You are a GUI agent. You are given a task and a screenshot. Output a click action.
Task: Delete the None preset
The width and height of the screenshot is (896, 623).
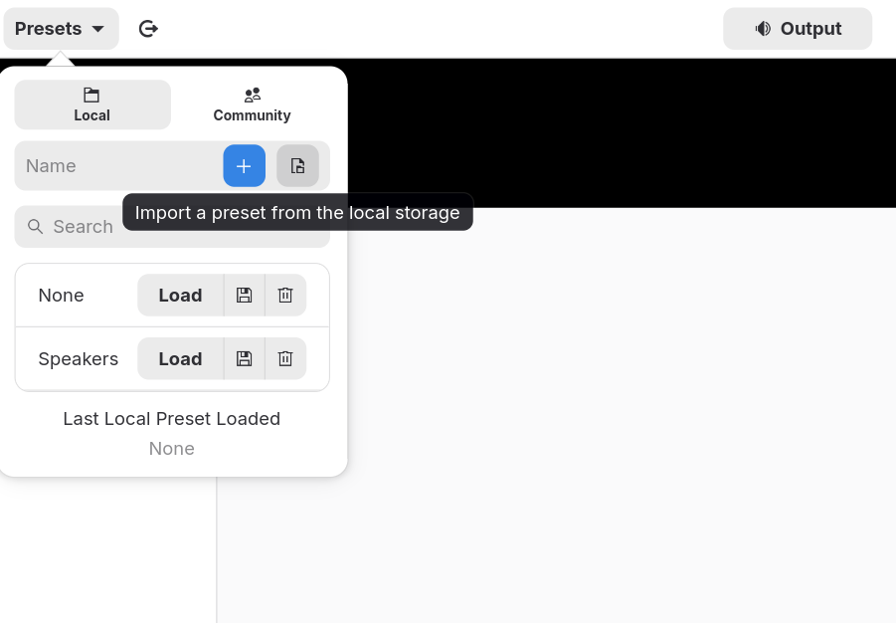tap(285, 296)
